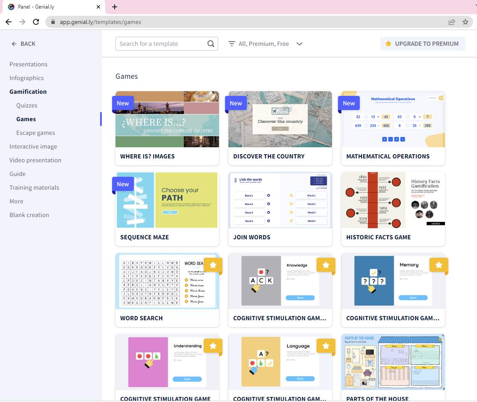The image size is (477, 402).
Task: Open the More category in sidebar
Action: click(16, 201)
